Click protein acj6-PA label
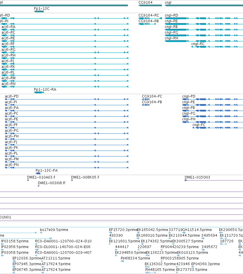Screen dimensions: 243x274 (x=12, y=108)
